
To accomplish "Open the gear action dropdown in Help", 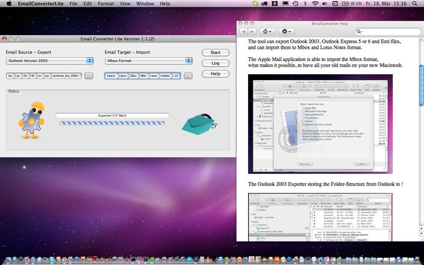I will tap(286, 32).
